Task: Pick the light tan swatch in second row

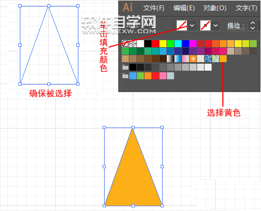Action: (230, 51)
